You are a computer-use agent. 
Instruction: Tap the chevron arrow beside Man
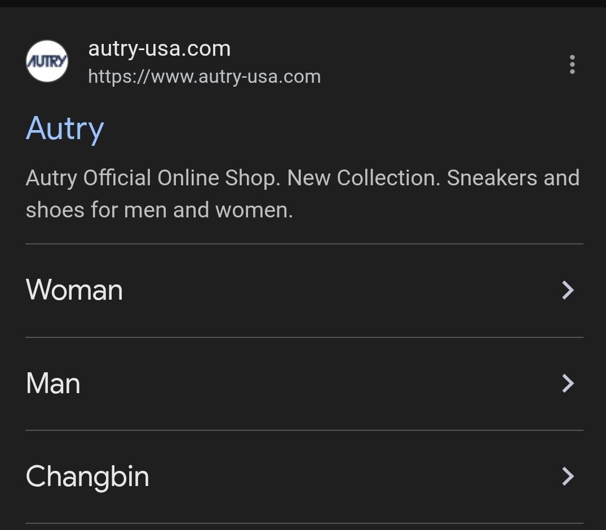point(568,384)
